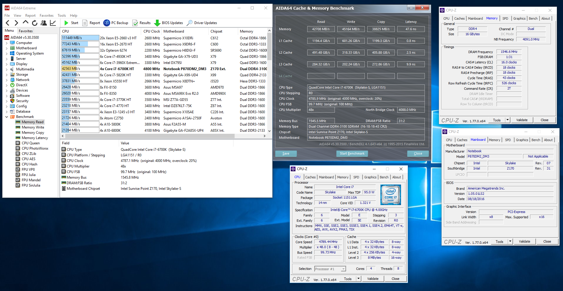Switch to Caches tab in CPU-Z CPU window
This screenshot has height=291, width=563.
(310, 177)
